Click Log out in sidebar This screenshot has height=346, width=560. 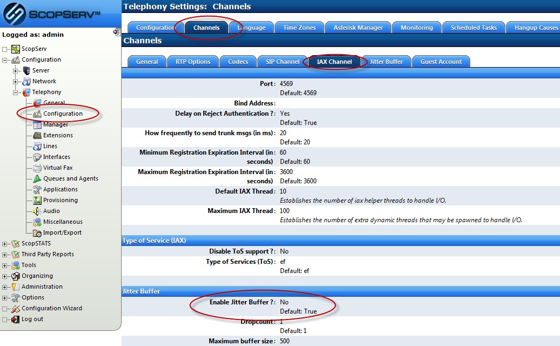click(x=32, y=319)
